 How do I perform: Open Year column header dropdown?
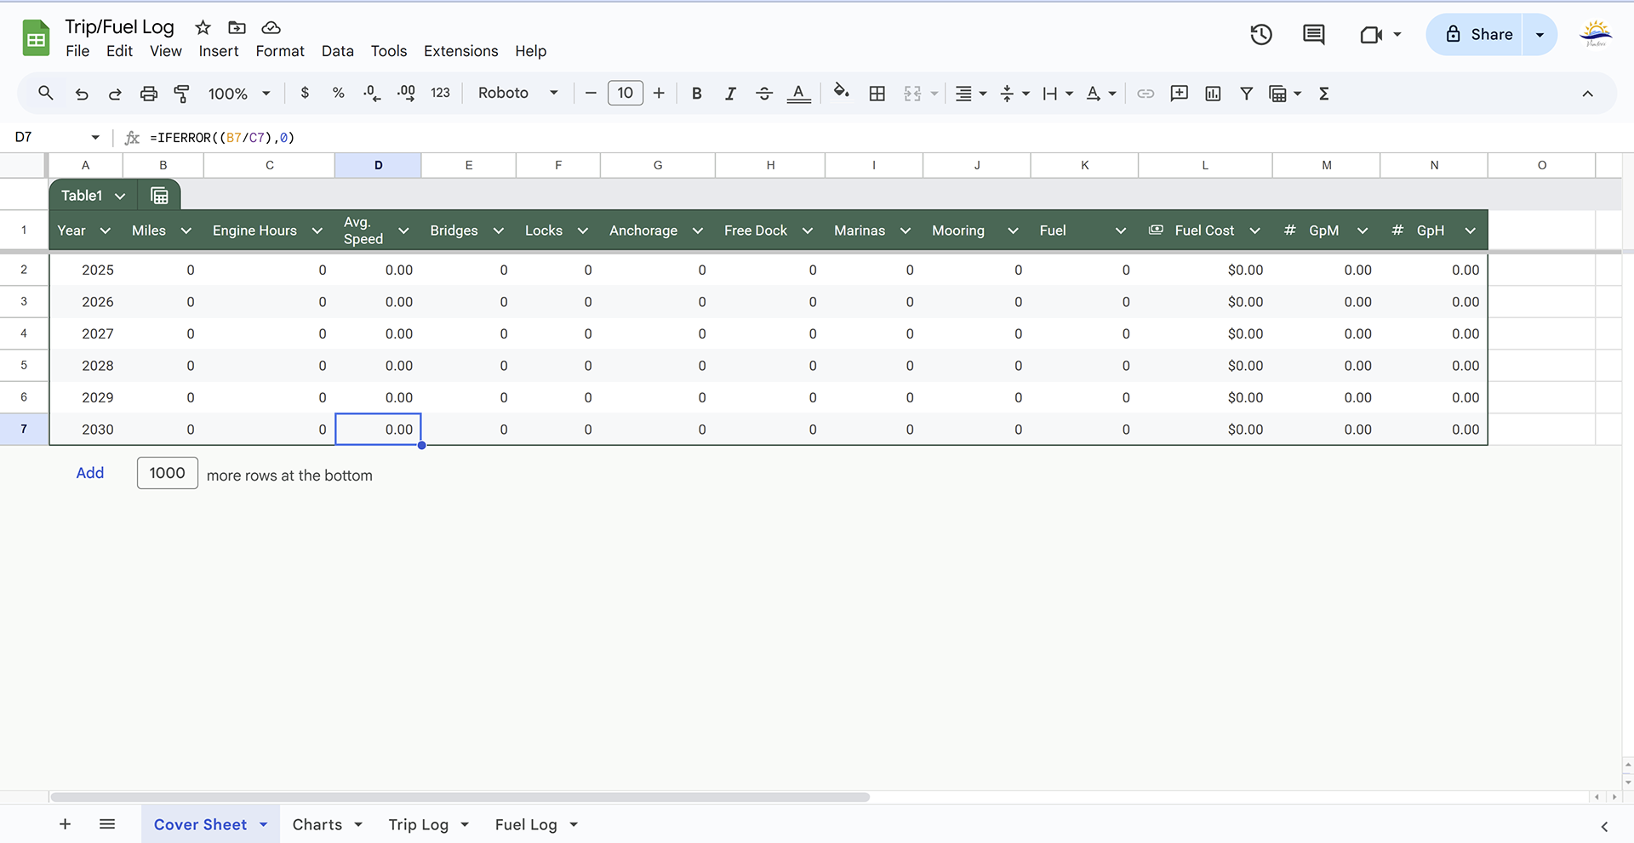[106, 231]
